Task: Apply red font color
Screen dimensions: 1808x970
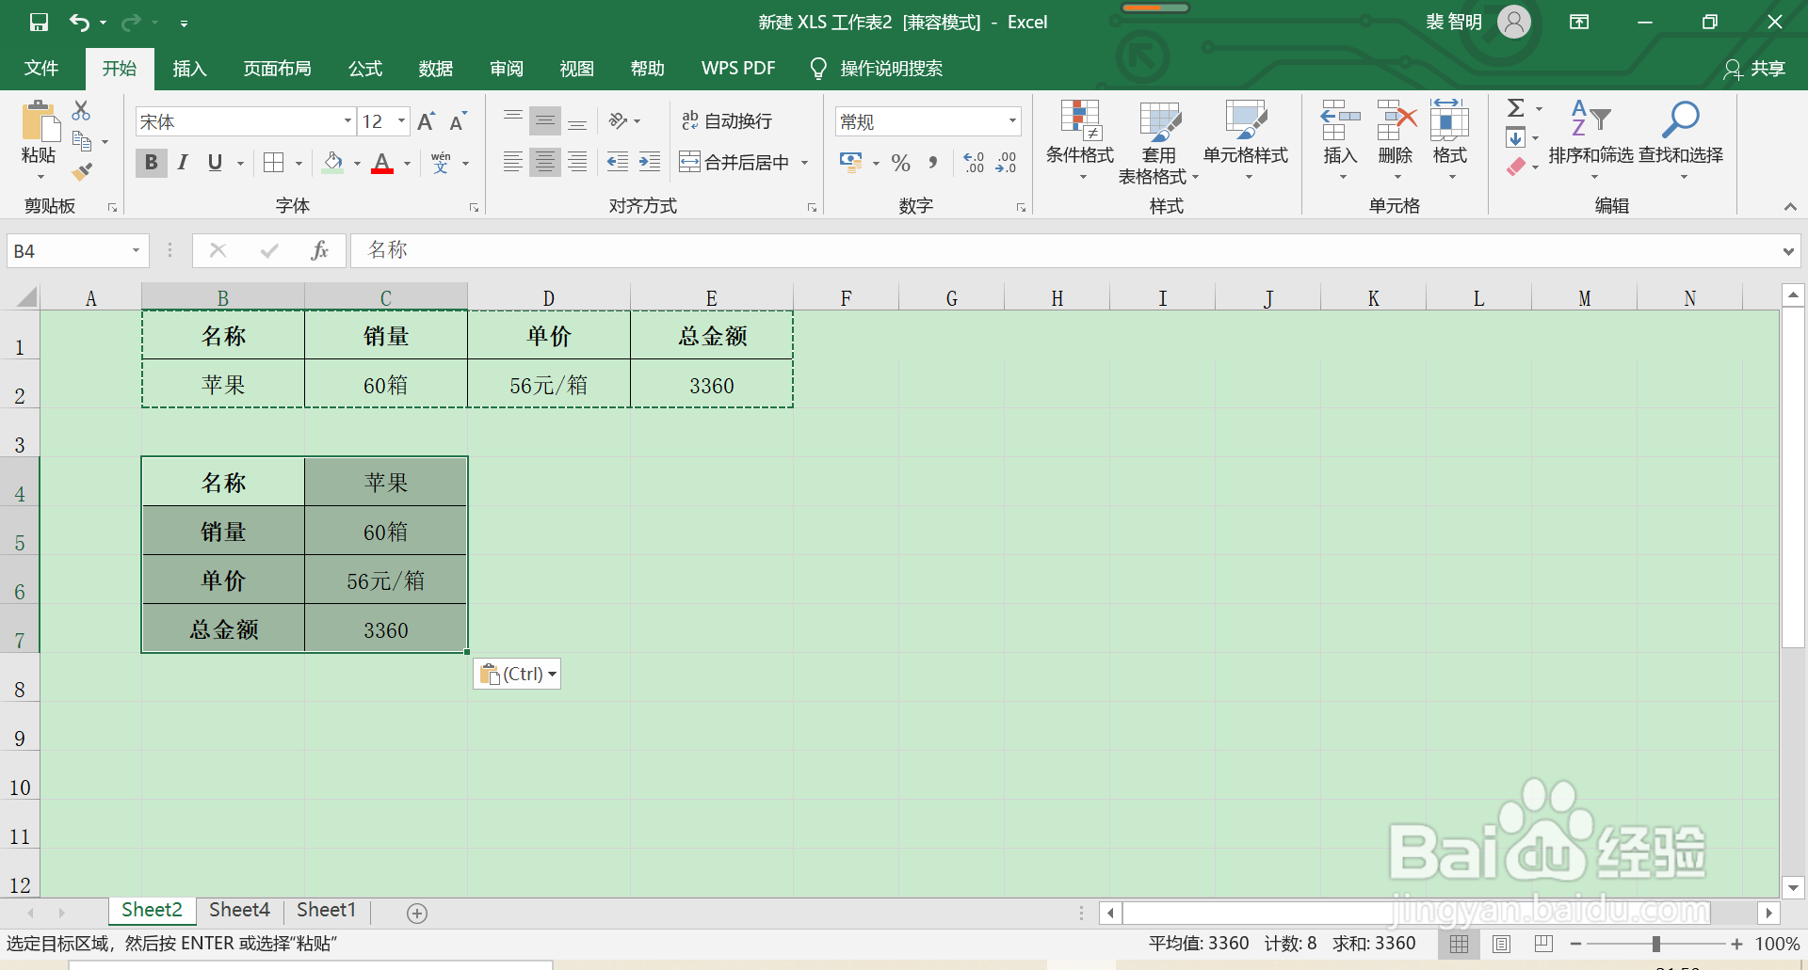Action: (x=382, y=163)
